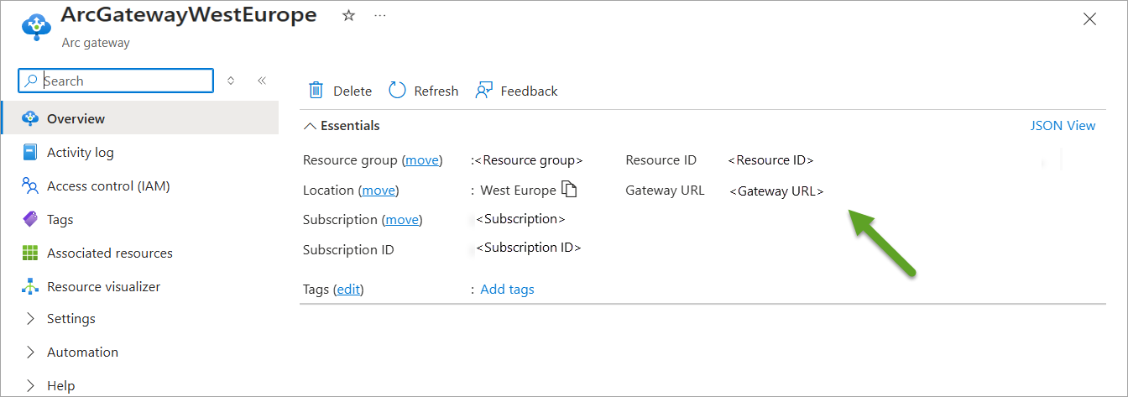This screenshot has height=397, width=1128.
Task: Collapse the sidebar with the double chevron
Action: tap(261, 81)
